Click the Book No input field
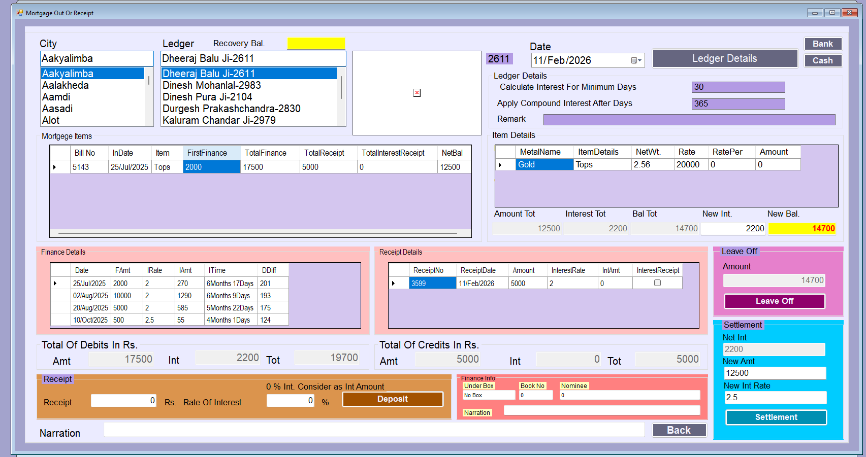866x457 pixels. 536,395
